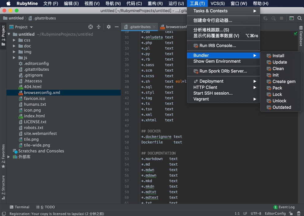
Task: Choose Run IRB Console...
Action: click(223, 45)
